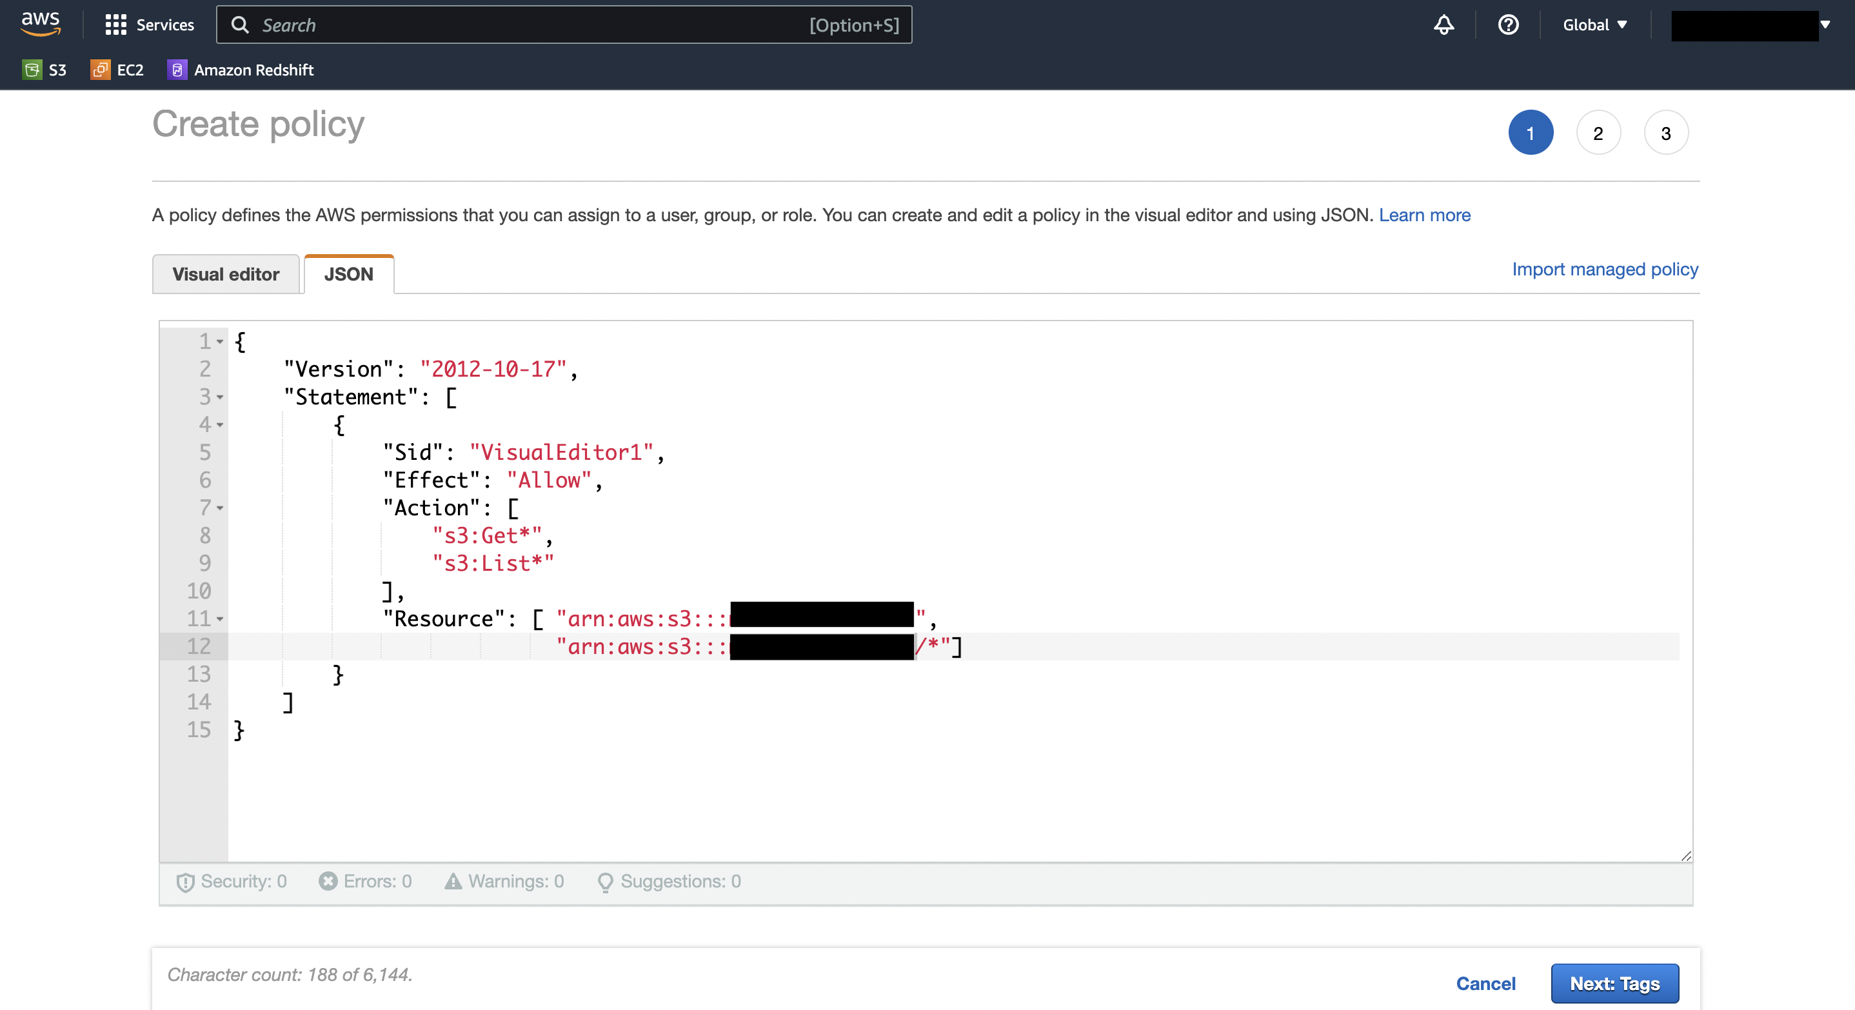The height and width of the screenshot is (1010, 1855).
Task: Click the Errors status icon
Action: [x=328, y=881]
